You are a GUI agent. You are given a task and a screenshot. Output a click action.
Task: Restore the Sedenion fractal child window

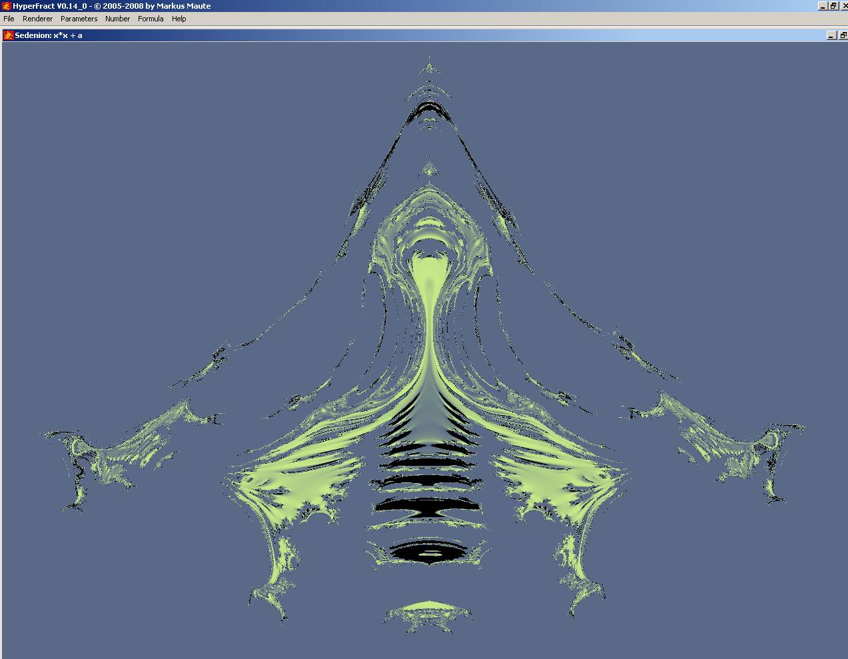pos(843,35)
